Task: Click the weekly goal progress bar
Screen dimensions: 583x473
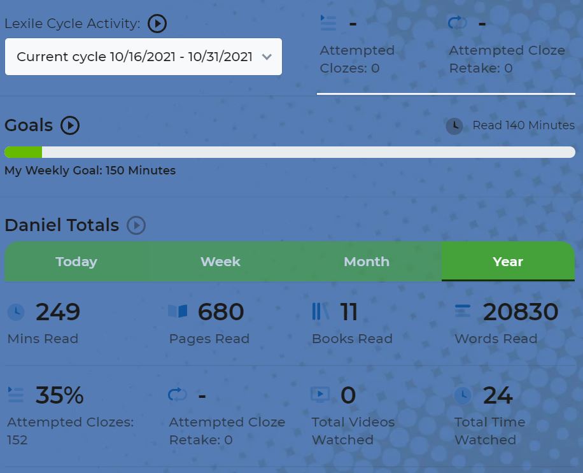Action: 290,152
